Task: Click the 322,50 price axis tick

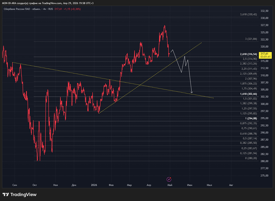Action: coord(265,39)
